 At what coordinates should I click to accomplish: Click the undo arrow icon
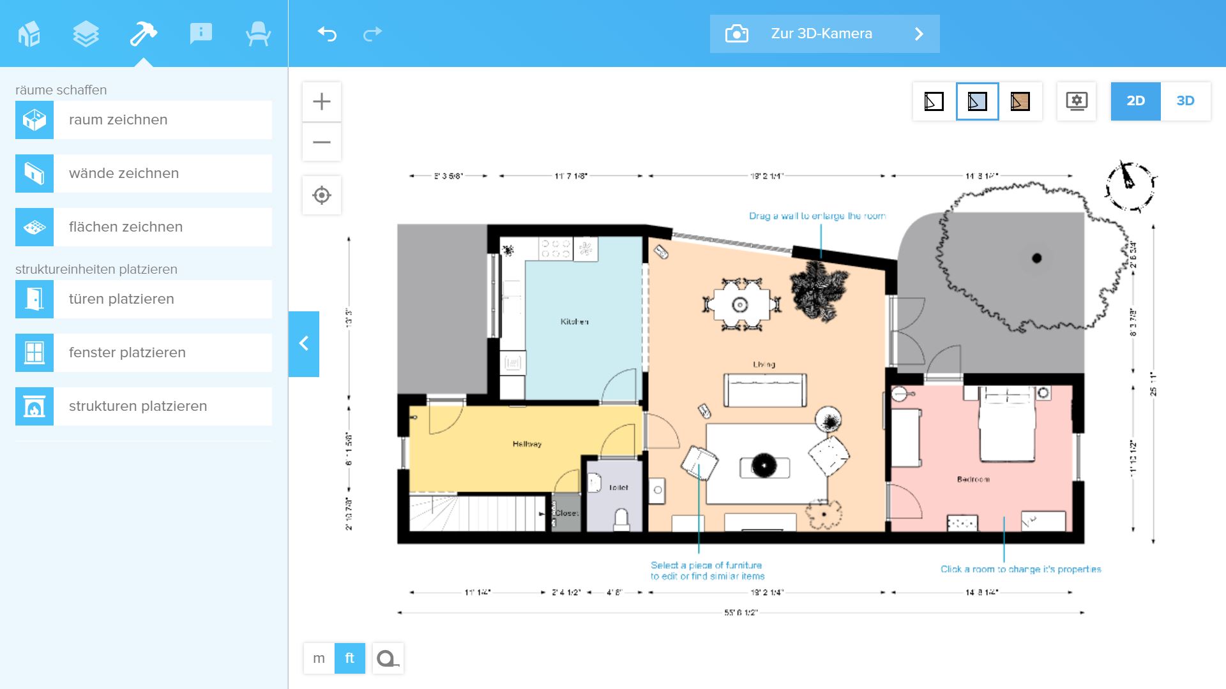click(327, 34)
